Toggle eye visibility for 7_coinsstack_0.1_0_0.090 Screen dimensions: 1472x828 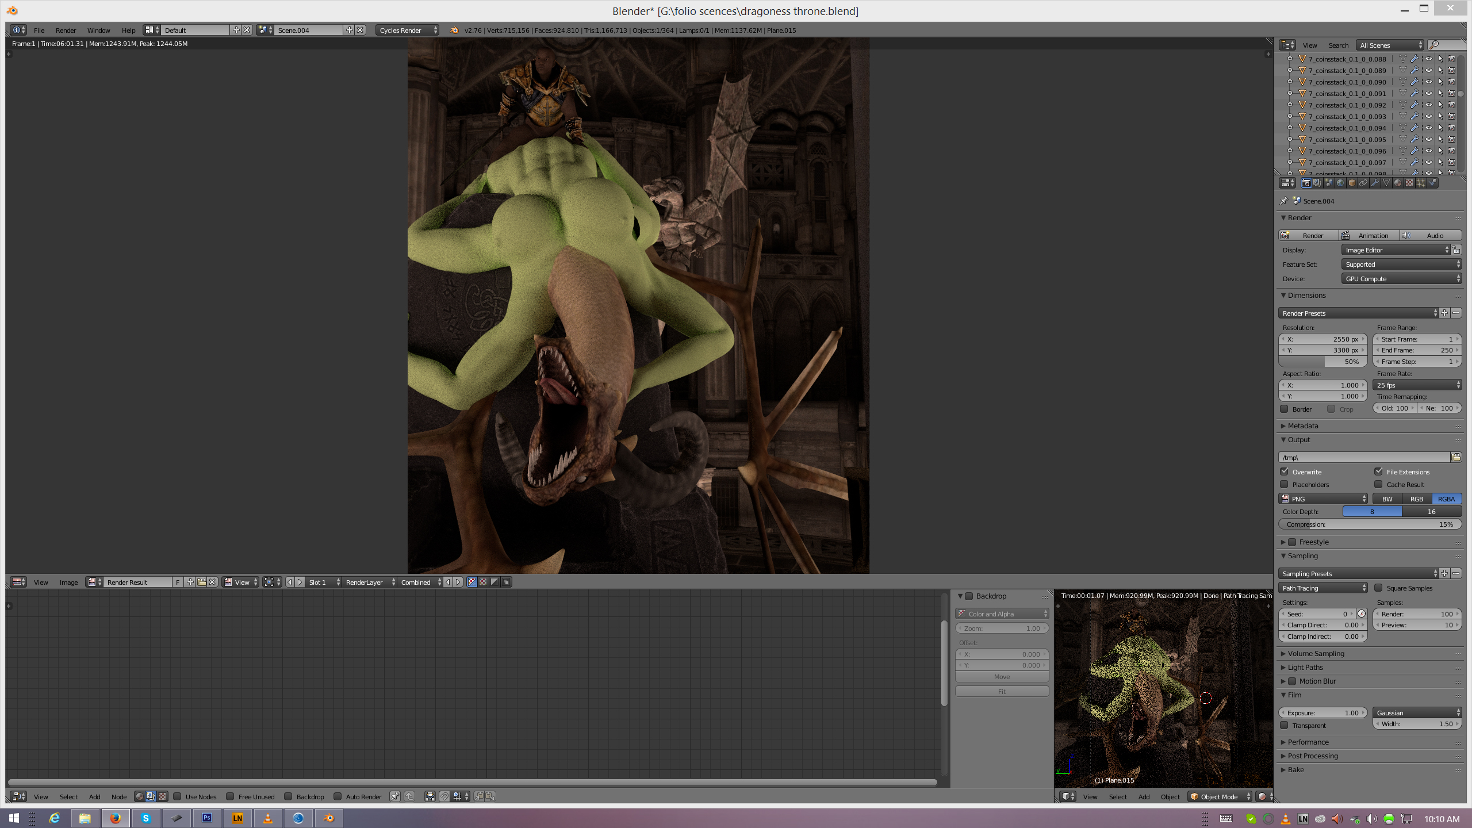tap(1428, 82)
